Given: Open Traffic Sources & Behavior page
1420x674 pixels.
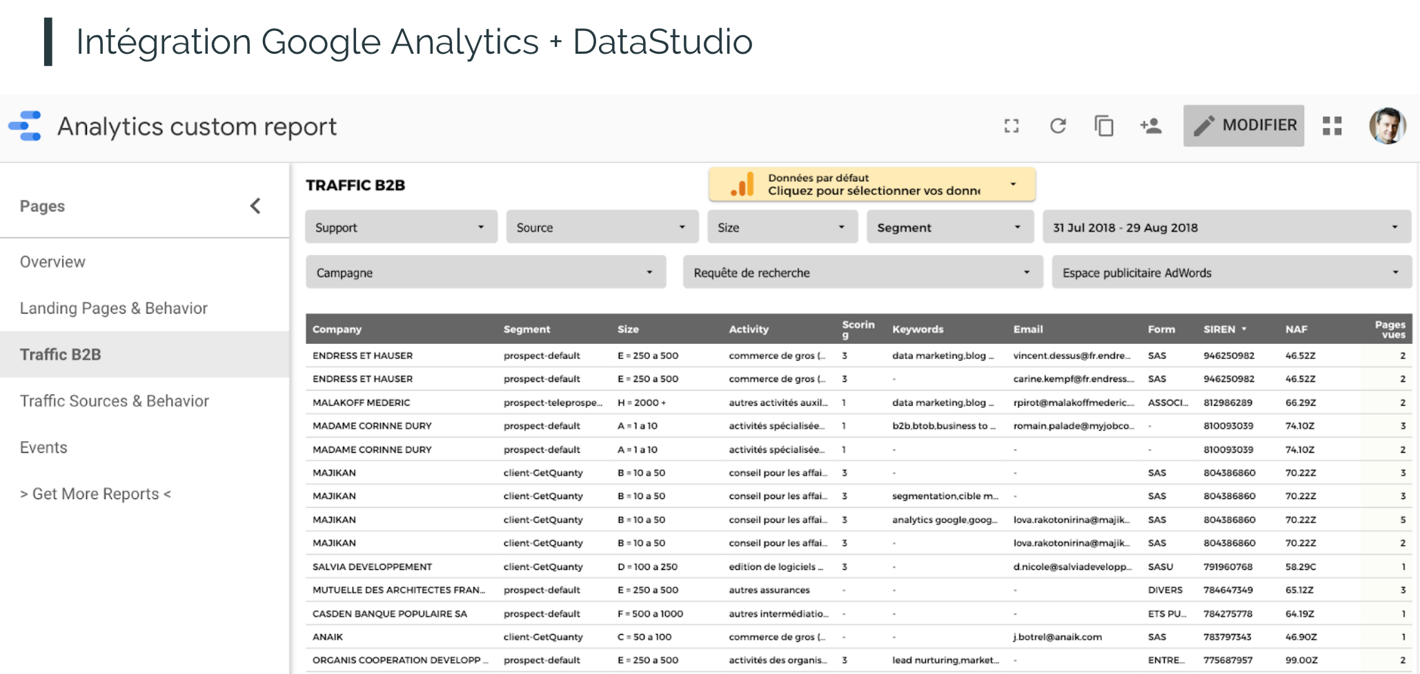Looking at the screenshot, I should coord(115,401).
